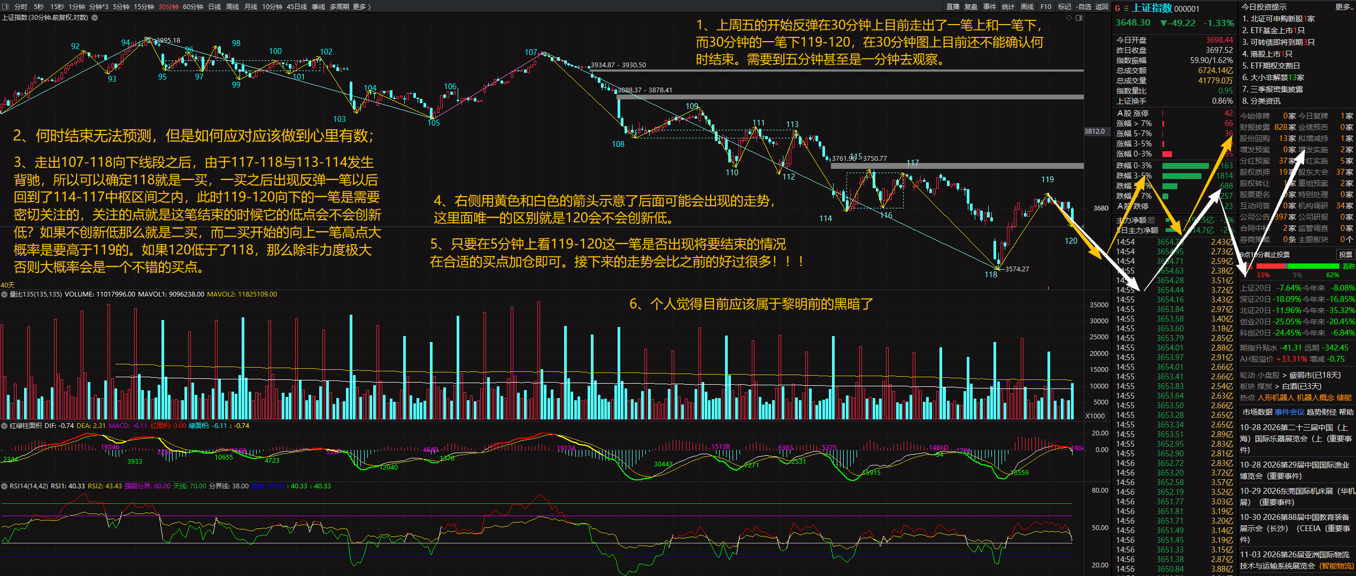
Task: Open the 人形机器人 hot topic link
Action: pyautogui.click(x=1276, y=398)
